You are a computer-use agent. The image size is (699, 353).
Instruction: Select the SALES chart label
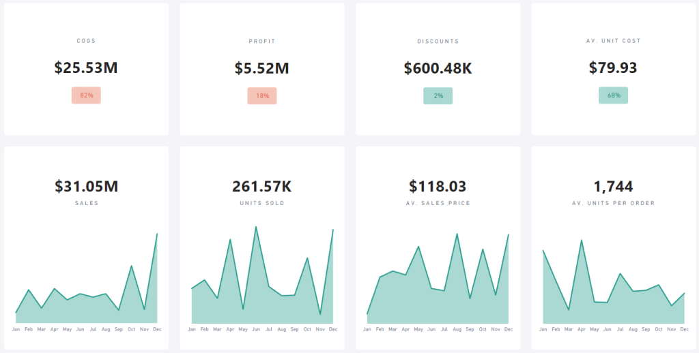pyautogui.click(x=87, y=203)
